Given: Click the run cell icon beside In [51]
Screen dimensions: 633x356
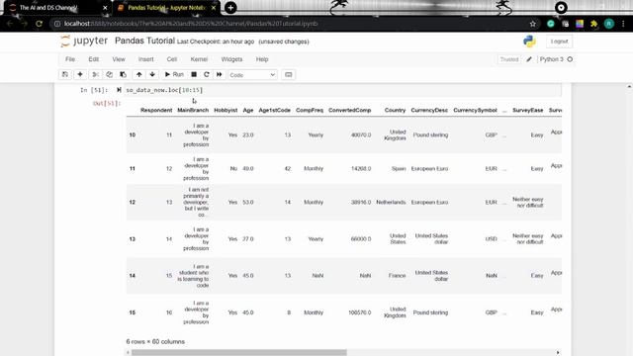Looking at the screenshot, I should pyautogui.click(x=119, y=90).
